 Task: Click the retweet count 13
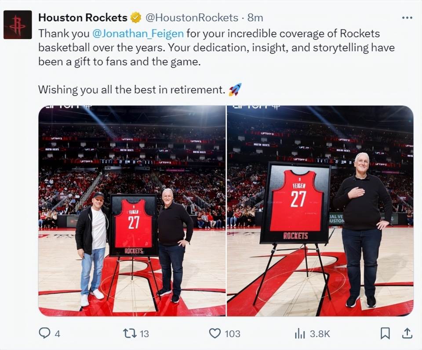(x=144, y=334)
